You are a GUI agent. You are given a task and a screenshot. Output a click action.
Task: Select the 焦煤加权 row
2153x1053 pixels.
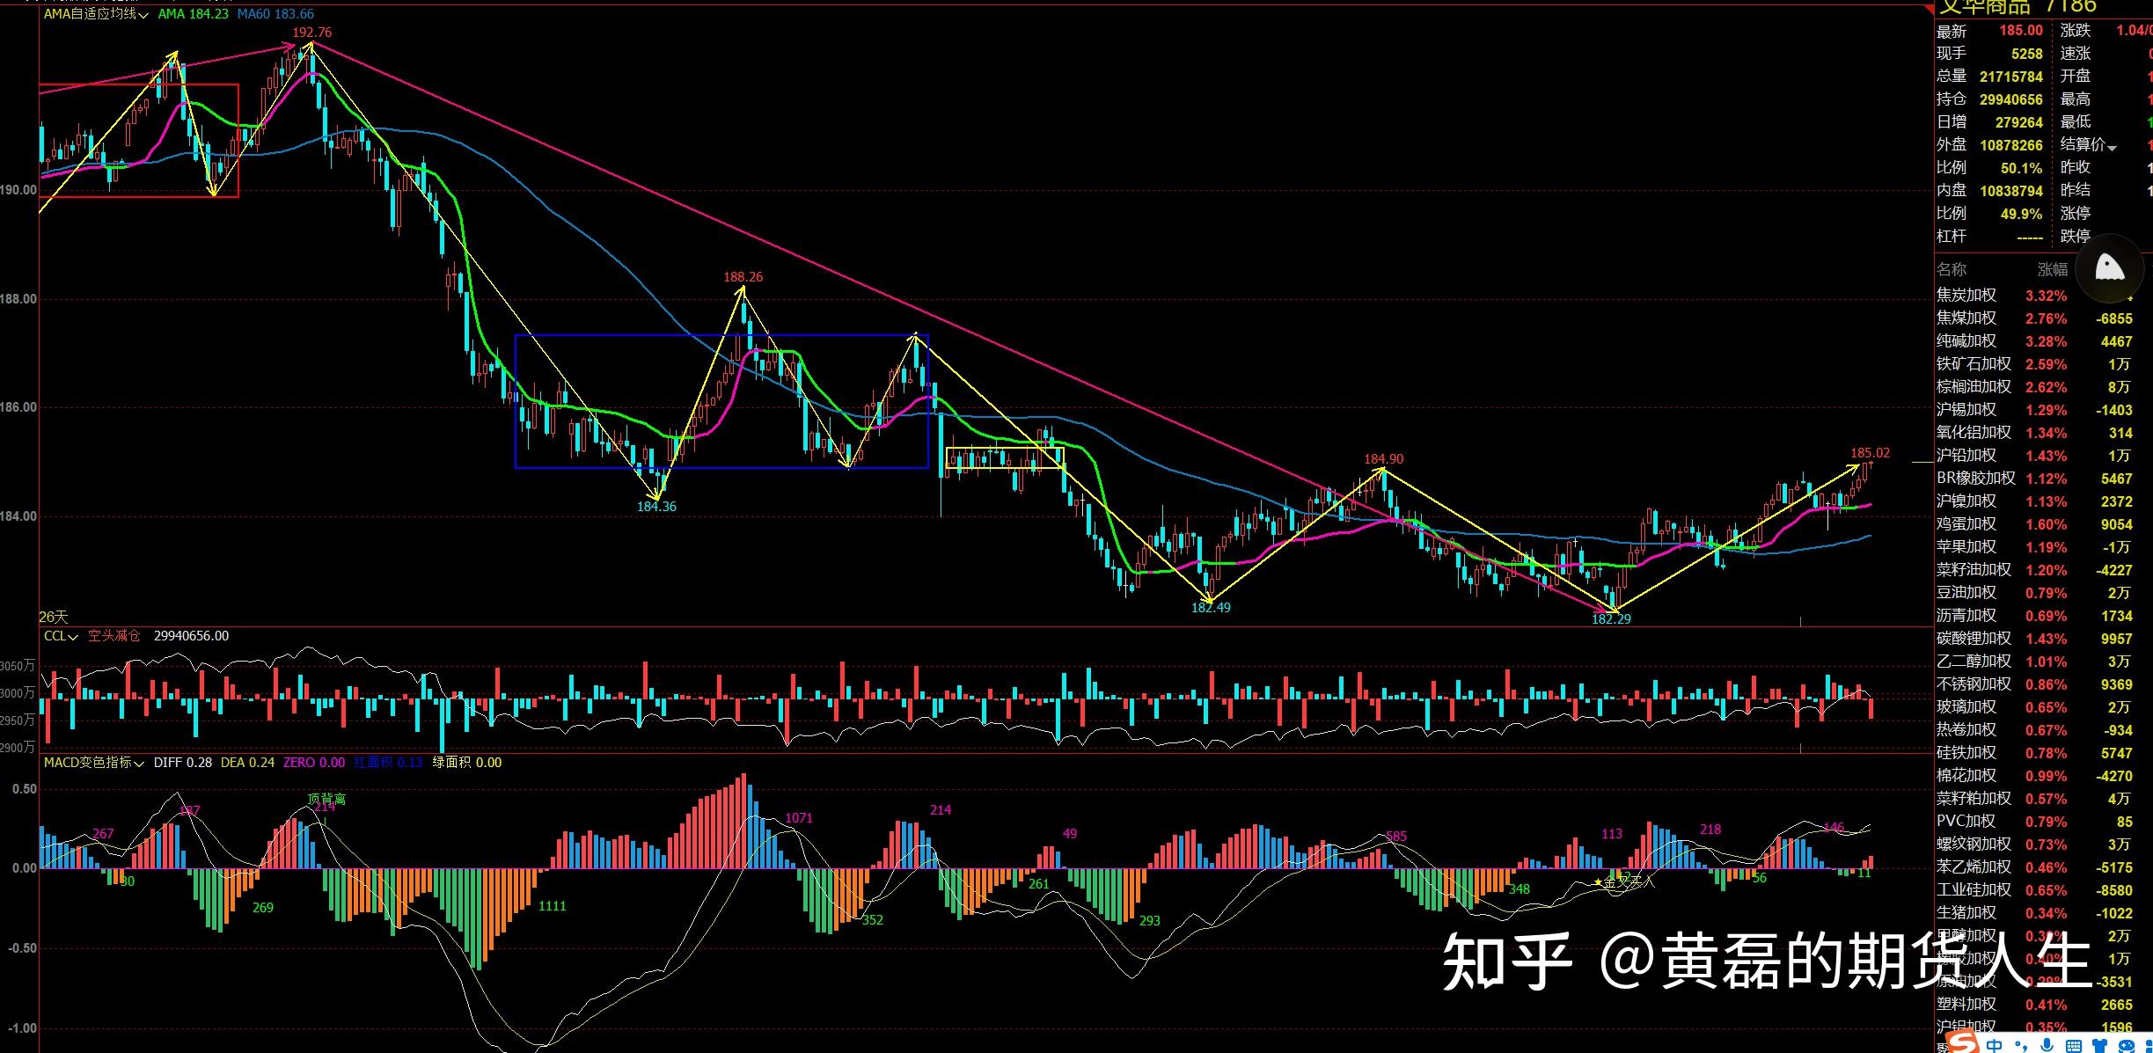tap(2034, 318)
